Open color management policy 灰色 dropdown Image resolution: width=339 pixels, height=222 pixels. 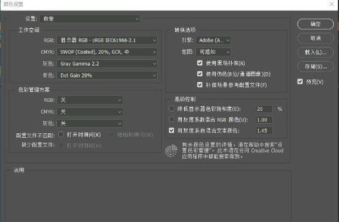click(x=90, y=123)
